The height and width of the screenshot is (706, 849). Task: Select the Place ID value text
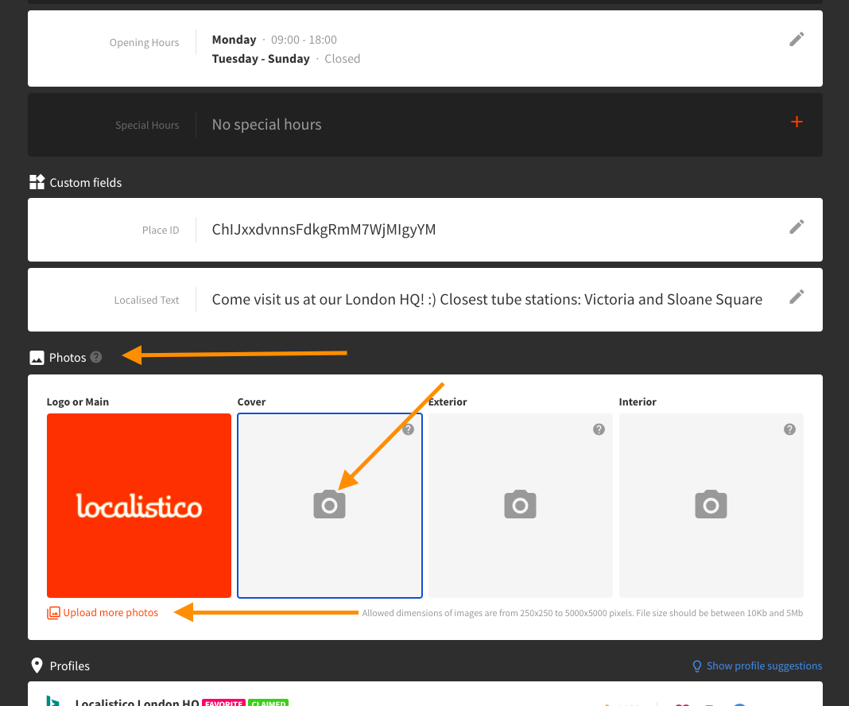point(324,230)
